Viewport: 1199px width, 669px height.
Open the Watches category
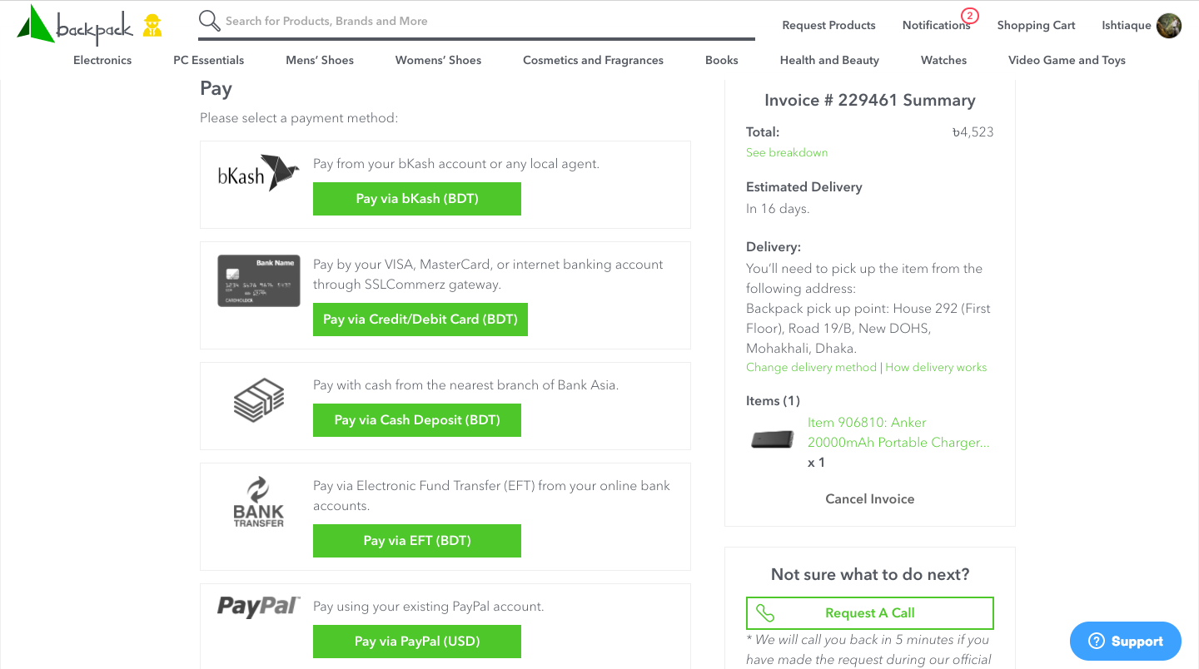pyautogui.click(x=943, y=60)
